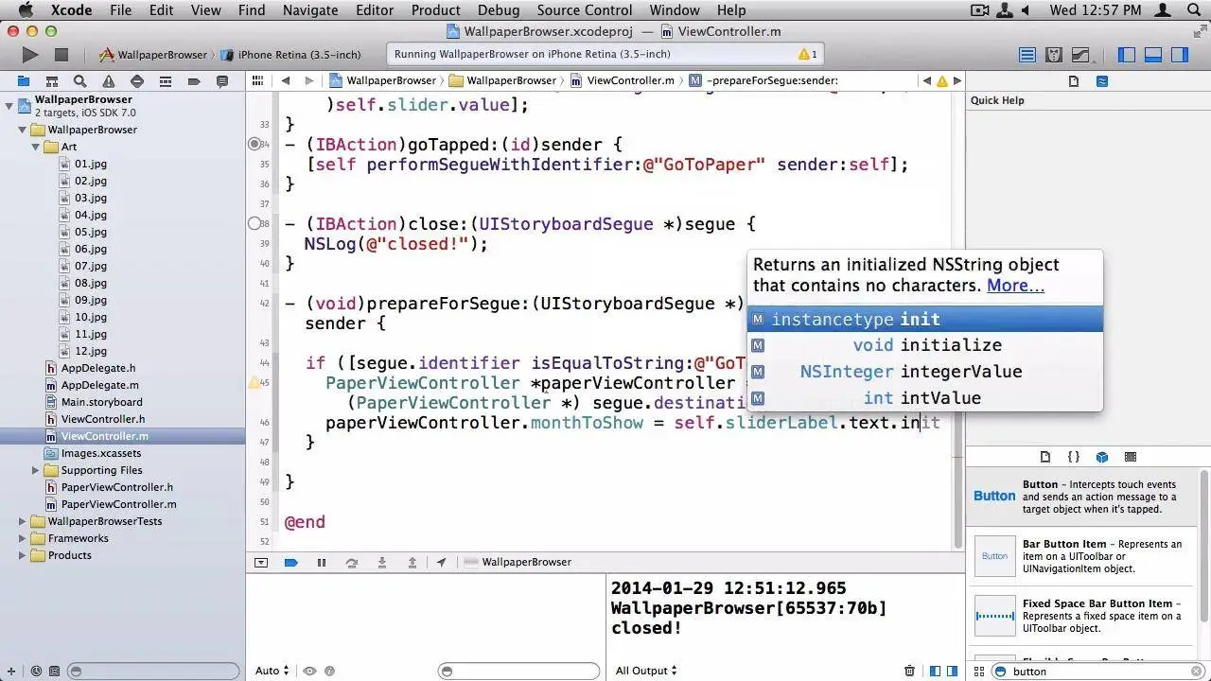Expand the Supporting Files group

point(36,470)
